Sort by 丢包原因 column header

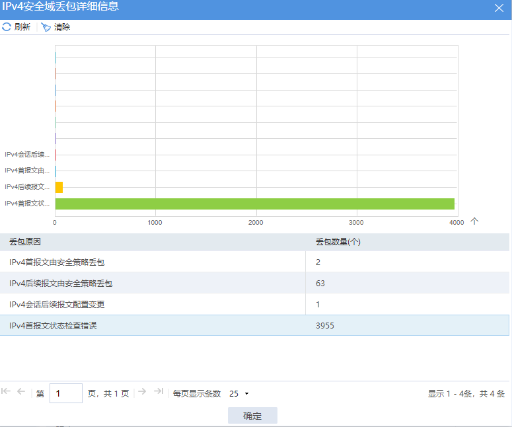point(153,242)
